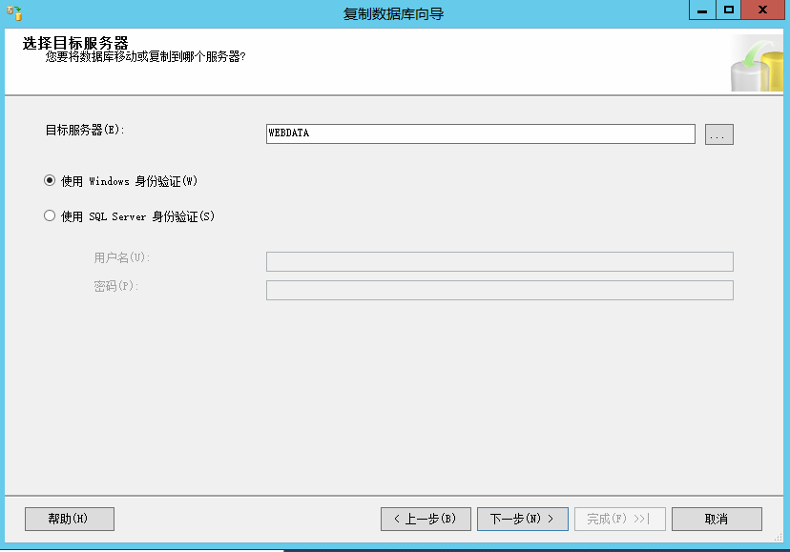Image resolution: width=790 pixels, height=552 pixels.
Task: Minimize the 复制数据库向导 window
Action: pos(701,10)
